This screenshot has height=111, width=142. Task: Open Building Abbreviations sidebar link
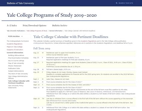click(x=16, y=55)
